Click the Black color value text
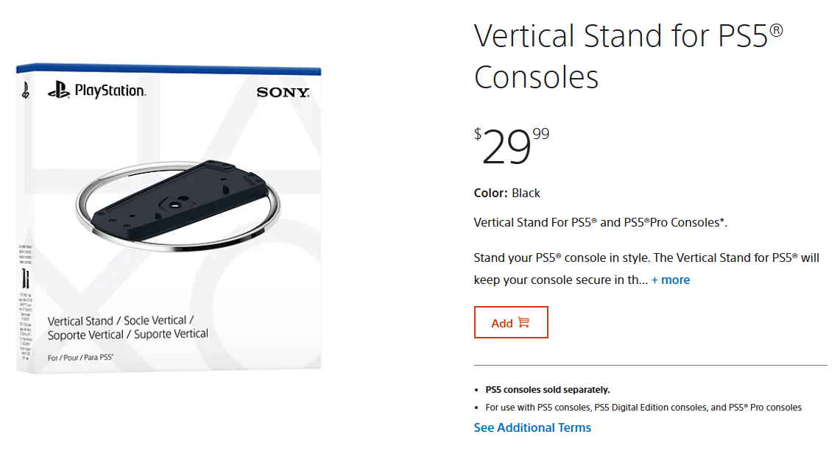The width and height of the screenshot is (840, 451). click(526, 193)
